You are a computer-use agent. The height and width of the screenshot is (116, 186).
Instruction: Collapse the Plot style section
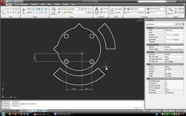tap(182, 52)
